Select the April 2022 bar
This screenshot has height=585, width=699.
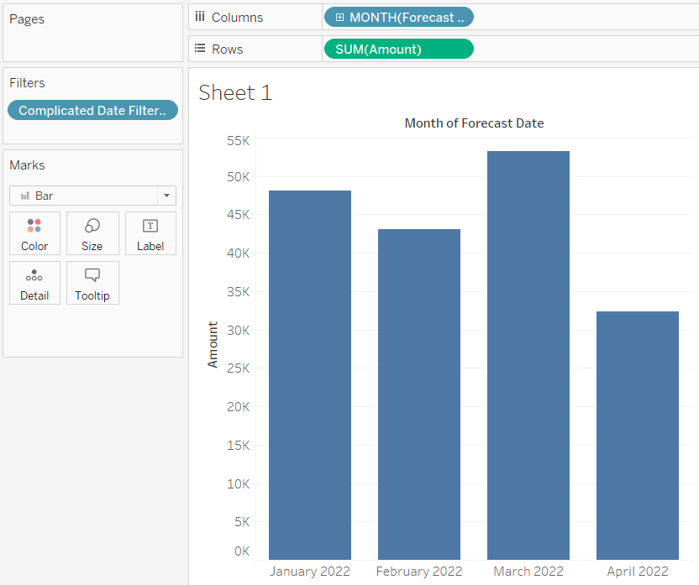click(638, 435)
